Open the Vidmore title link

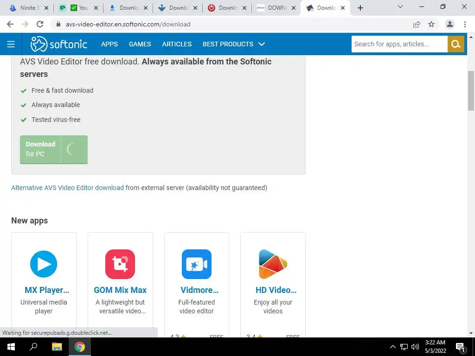click(x=199, y=290)
